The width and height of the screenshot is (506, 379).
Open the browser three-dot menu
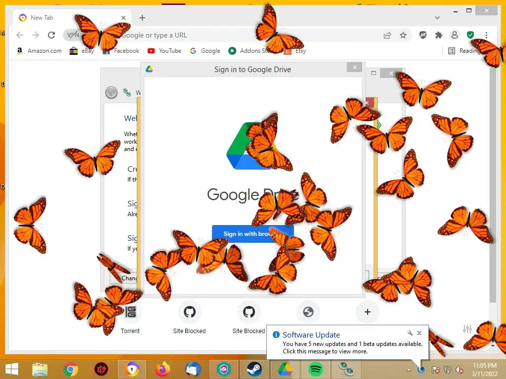486,35
